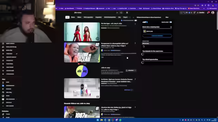Open the account avatar menu
This screenshot has width=218, height=122.
213,13
